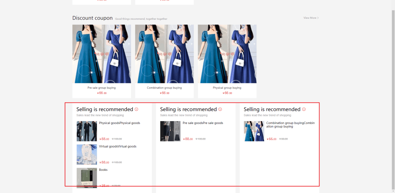Open Virtual goods anime thumbnail
395x193 pixels.
point(87,154)
